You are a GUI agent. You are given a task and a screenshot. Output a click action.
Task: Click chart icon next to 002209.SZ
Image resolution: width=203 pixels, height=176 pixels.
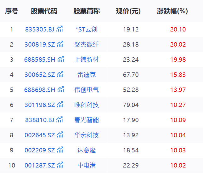click(x=60, y=150)
